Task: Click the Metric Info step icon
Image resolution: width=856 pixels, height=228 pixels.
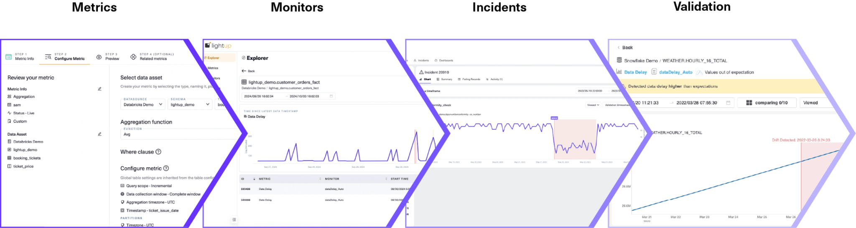Action: [x=8, y=57]
